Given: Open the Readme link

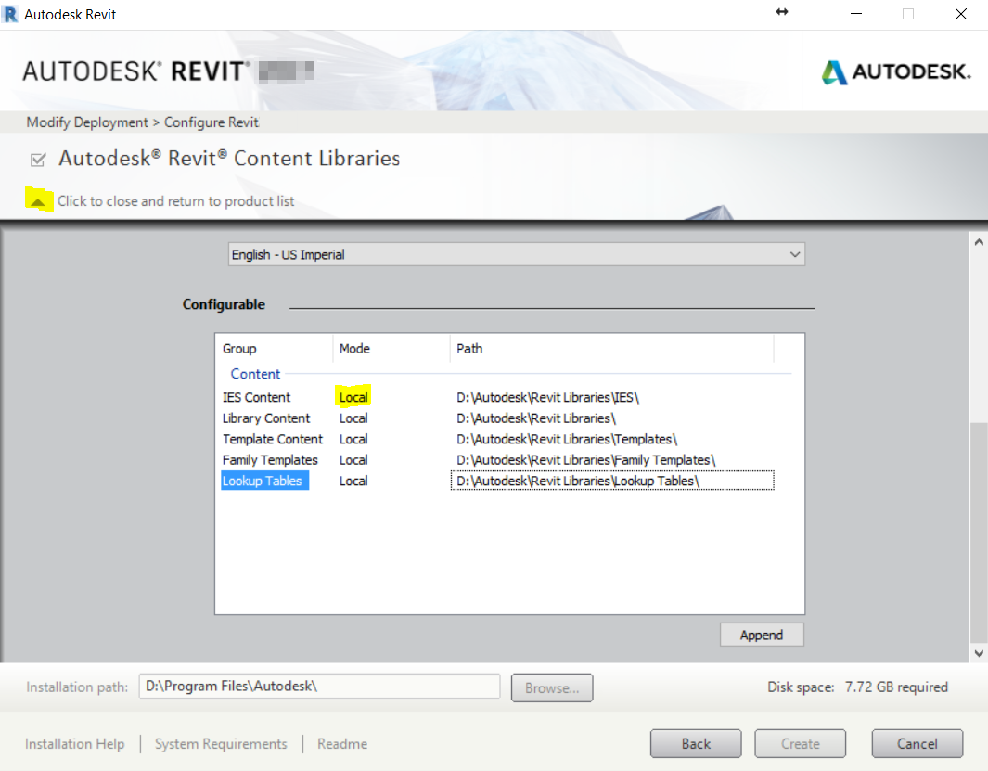Looking at the screenshot, I should pyautogui.click(x=342, y=744).
